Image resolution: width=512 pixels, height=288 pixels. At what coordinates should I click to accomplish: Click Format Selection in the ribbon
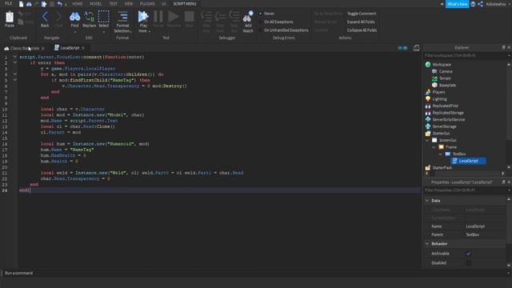click(x=122, y=22)
